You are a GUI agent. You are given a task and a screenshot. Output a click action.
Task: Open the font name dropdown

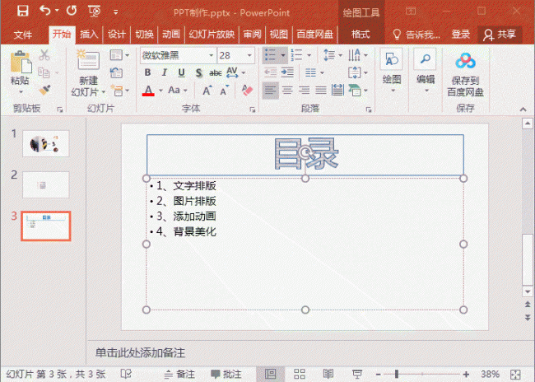point(212,55)
